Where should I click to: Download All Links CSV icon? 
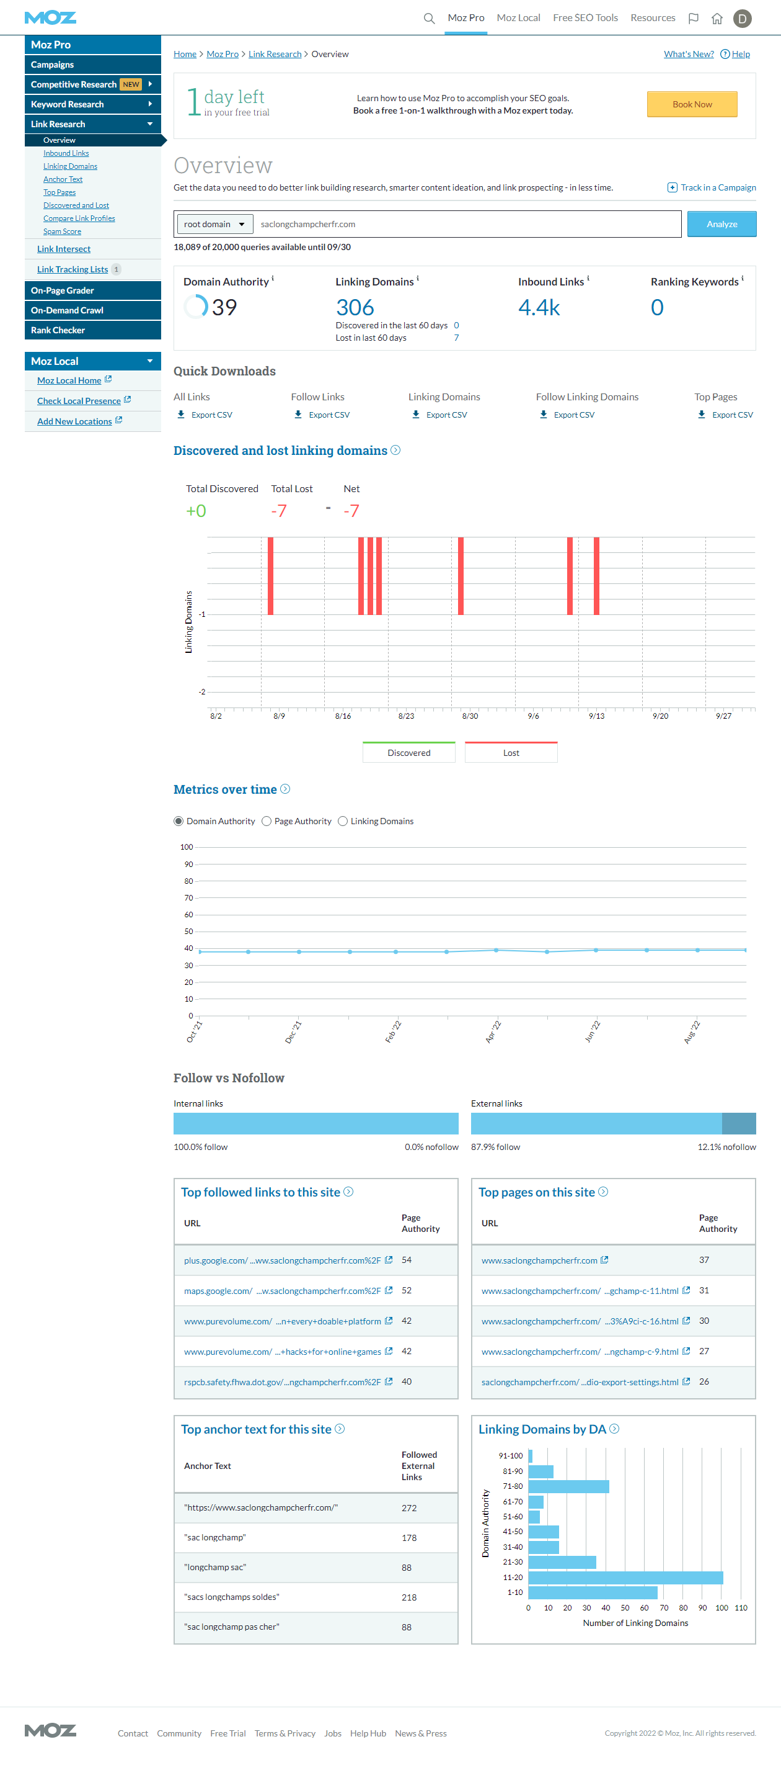(x=182, y=415)
